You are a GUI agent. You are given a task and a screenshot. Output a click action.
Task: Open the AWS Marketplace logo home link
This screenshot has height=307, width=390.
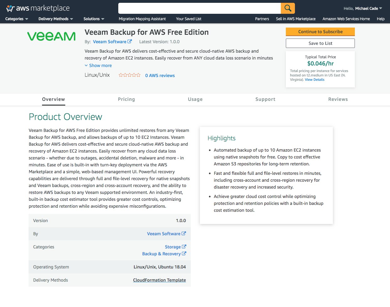coord(38,8)
